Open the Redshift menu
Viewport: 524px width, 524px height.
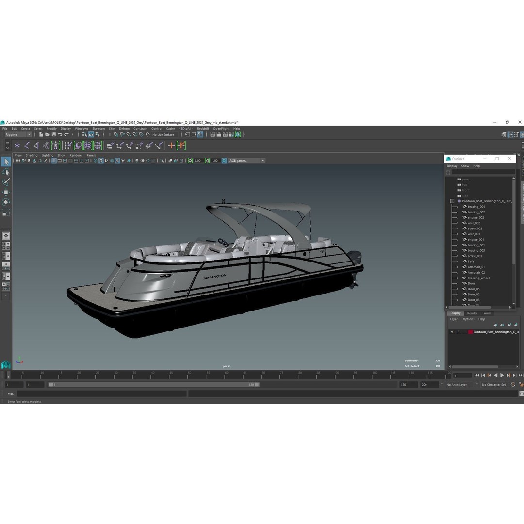203,129
